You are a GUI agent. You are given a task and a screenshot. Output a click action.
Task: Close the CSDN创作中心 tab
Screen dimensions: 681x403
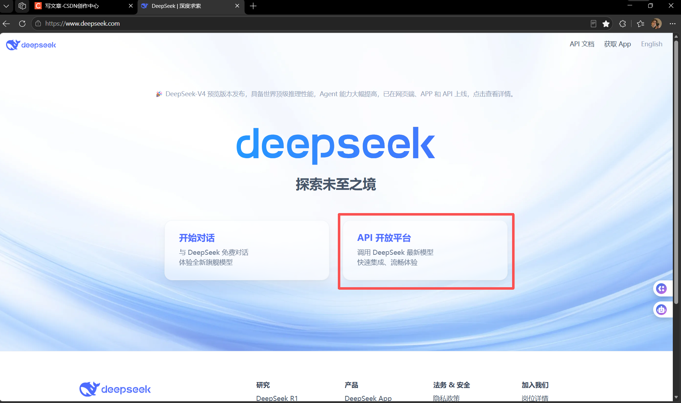[131, 6]
